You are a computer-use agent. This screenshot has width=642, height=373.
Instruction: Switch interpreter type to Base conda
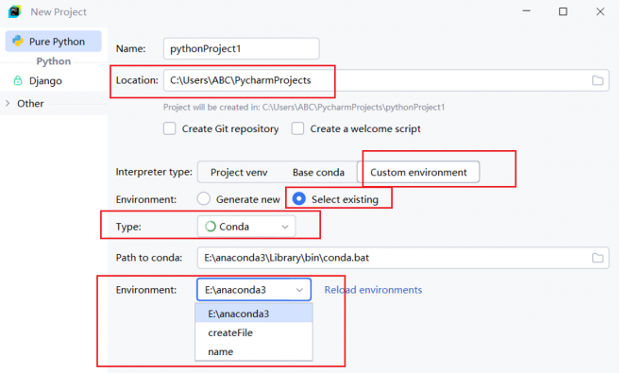tap(318, 173)
